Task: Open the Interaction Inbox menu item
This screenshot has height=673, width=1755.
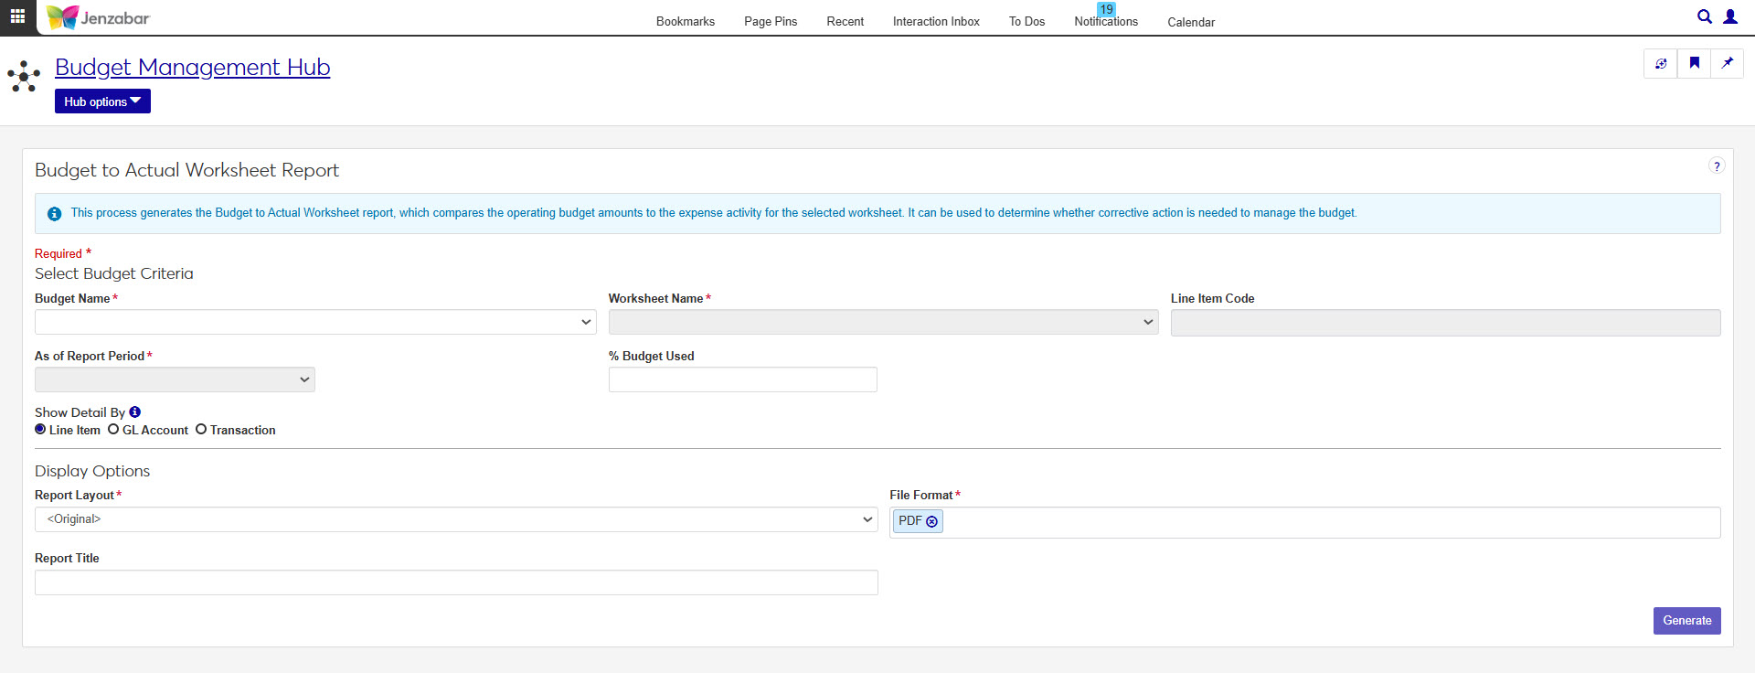Action: click(935, 21)
